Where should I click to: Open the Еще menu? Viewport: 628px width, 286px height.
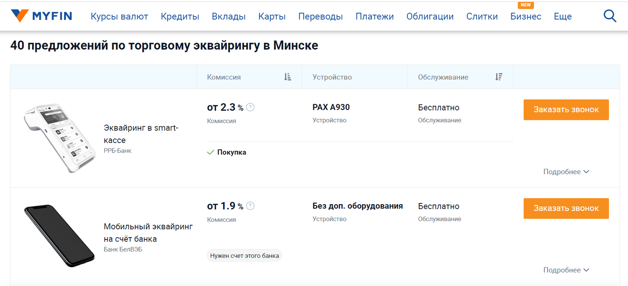point(562,16)
